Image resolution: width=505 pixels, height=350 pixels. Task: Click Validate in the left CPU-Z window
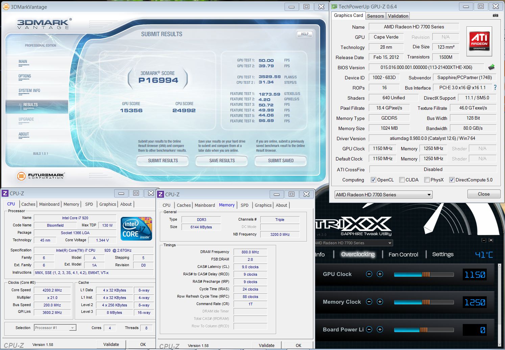tap(111, 344)
